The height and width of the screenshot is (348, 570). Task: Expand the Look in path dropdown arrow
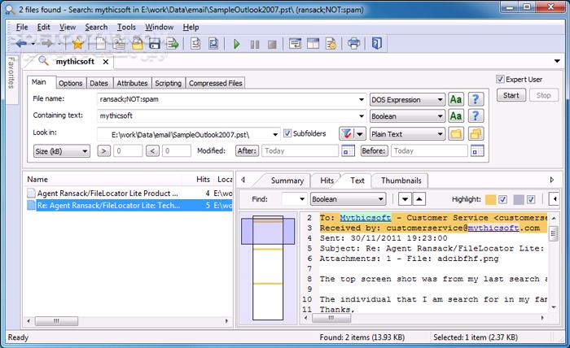pyautogui.click(x=275, y=135)
